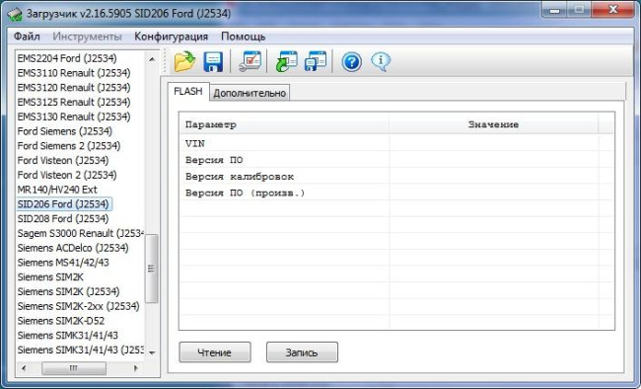The height and width of the screenshot is (389, 641).
Task: Close the Загрузчик window
Action: pos(612,10)
